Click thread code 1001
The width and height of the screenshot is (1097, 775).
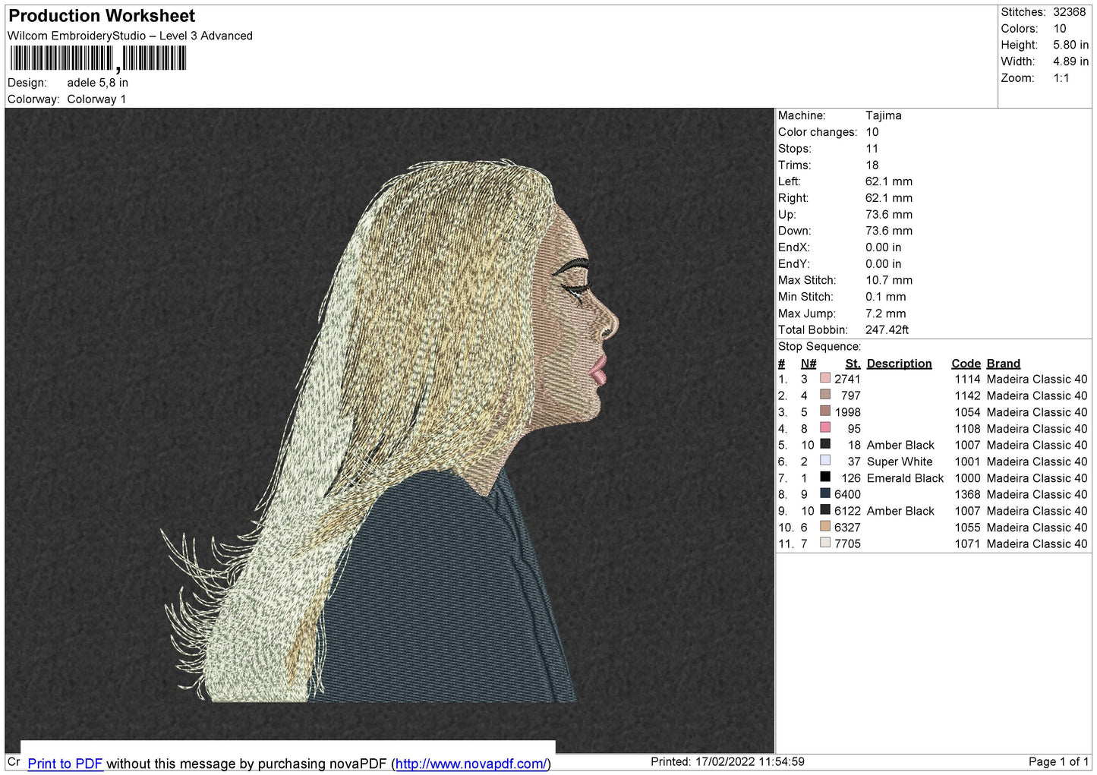coord(968,462)
